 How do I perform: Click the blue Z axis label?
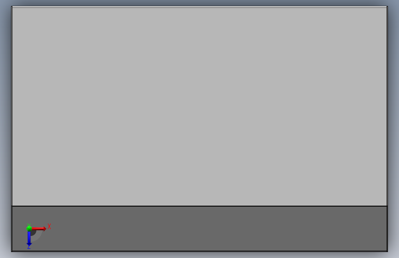[29, 247]
